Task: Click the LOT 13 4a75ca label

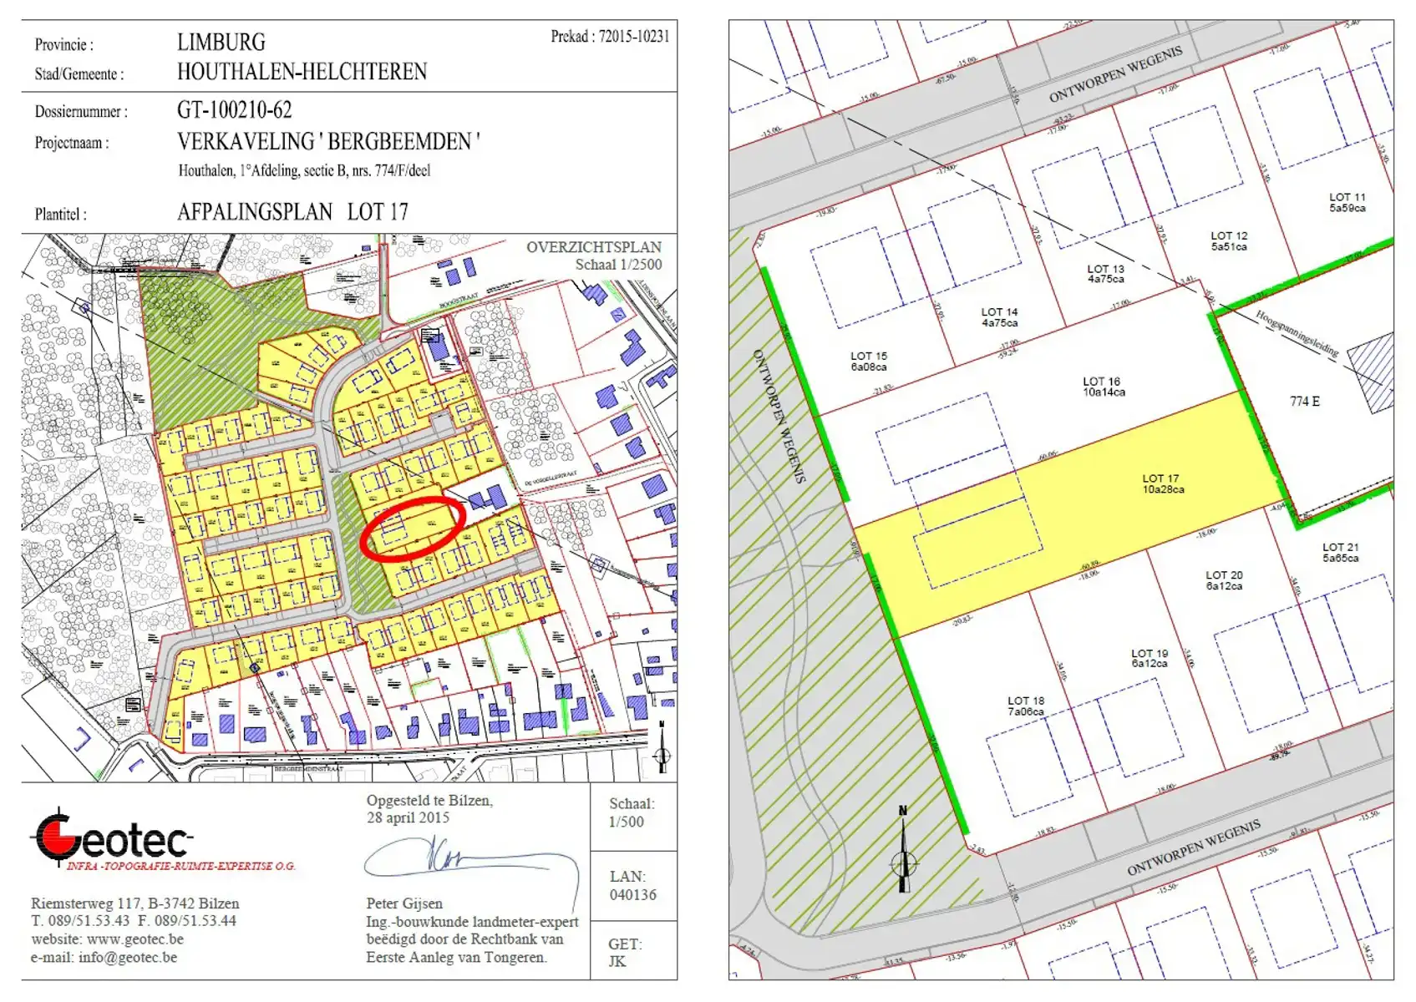Action: tap(1105, 274)
